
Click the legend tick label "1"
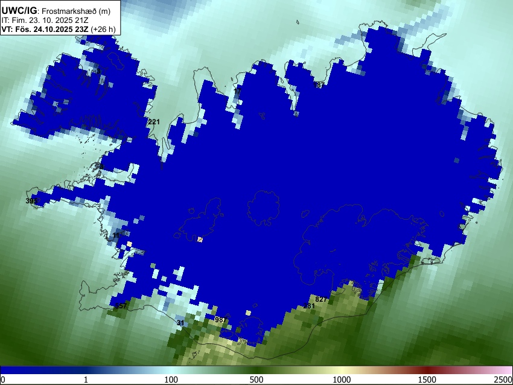coord(86,380)
